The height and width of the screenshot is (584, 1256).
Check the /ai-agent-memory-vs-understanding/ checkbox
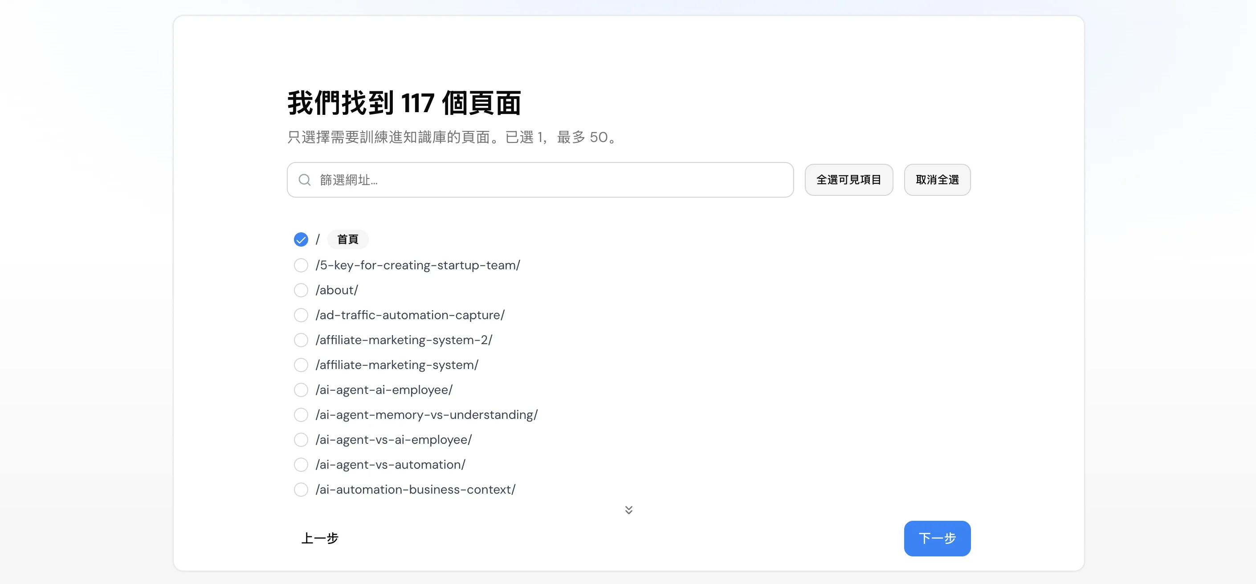click(x=301, y=414)
